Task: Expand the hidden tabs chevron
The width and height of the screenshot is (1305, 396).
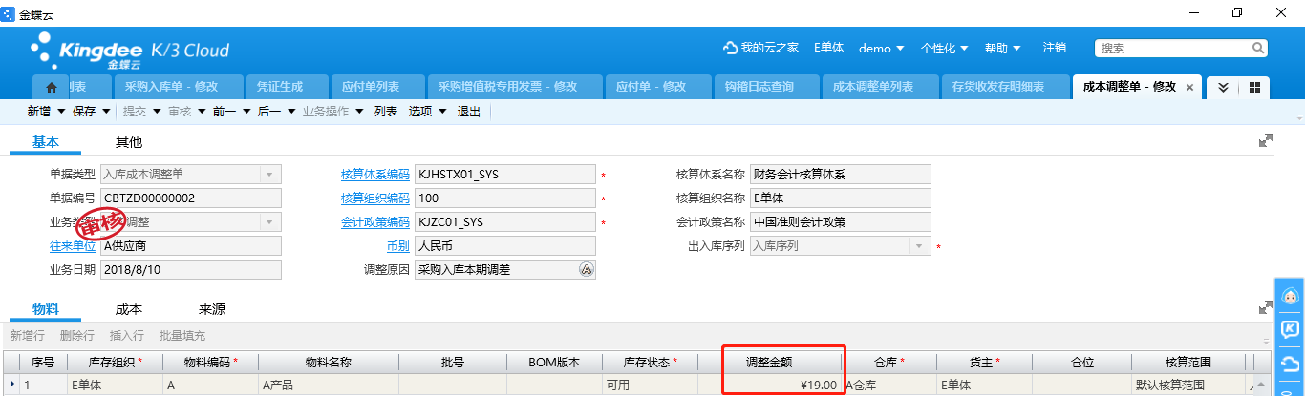Action: point(1222,87)
